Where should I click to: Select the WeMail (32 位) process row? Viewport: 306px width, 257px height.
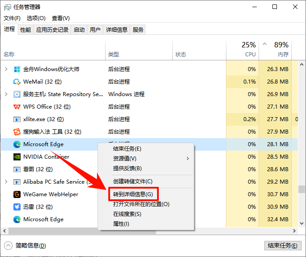149,82
